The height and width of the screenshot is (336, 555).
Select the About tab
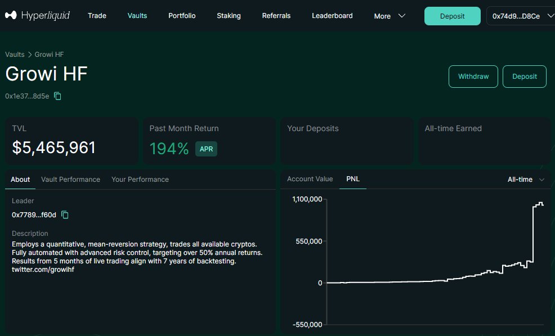click(20, 180)
